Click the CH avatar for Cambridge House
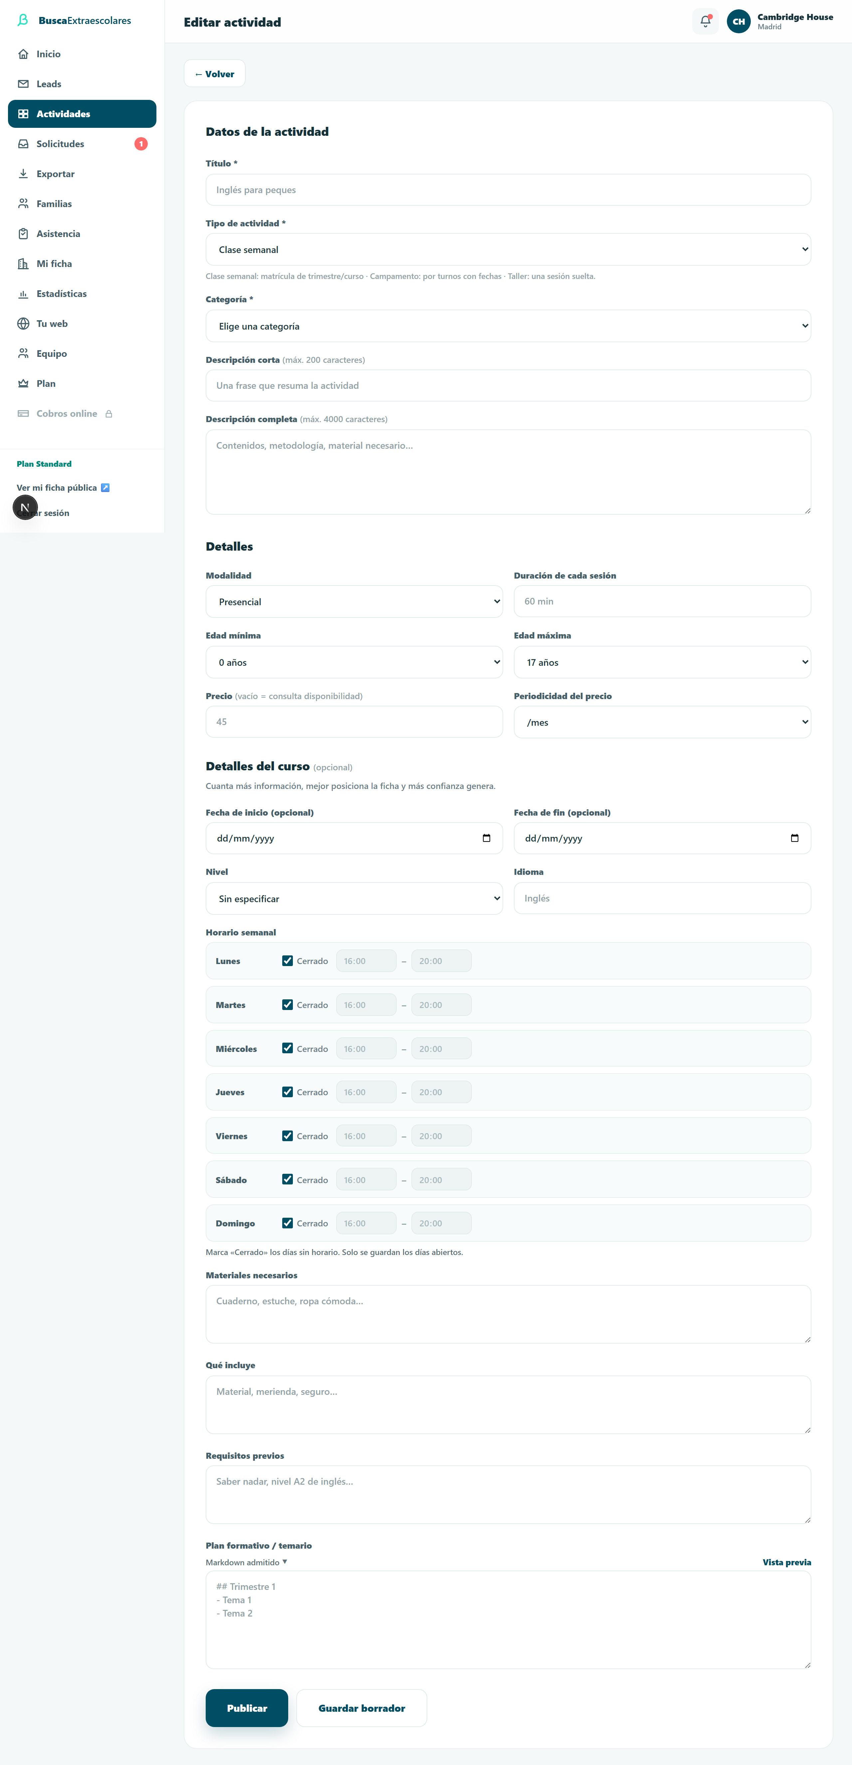 tap(738, 21)
